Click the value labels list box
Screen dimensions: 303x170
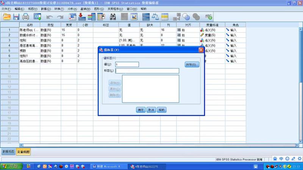point(150,89)
